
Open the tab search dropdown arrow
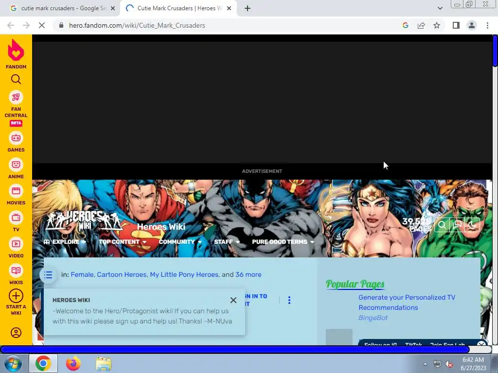(x=440, y=8)
